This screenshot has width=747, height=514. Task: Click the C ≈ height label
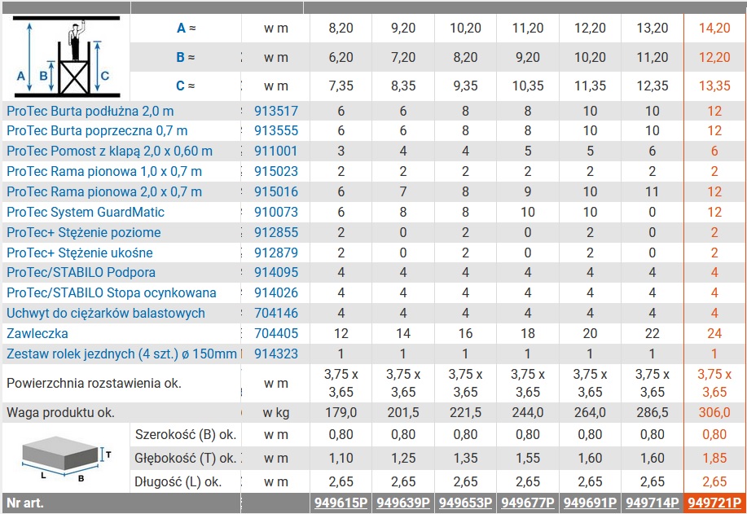click(186, 86)
